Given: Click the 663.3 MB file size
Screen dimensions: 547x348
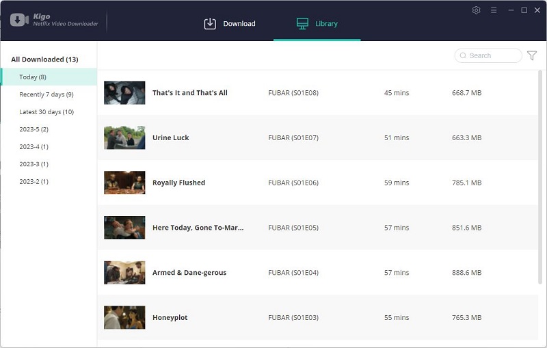Looking at the screenshot, I should click(467, 137).
